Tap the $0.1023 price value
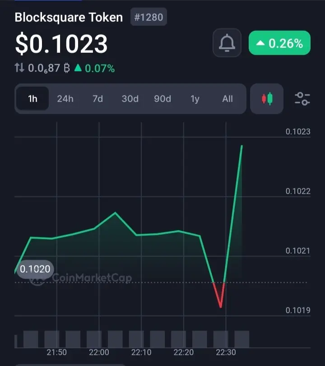Viewport: 325px width, 366px height. pos(61,44)
